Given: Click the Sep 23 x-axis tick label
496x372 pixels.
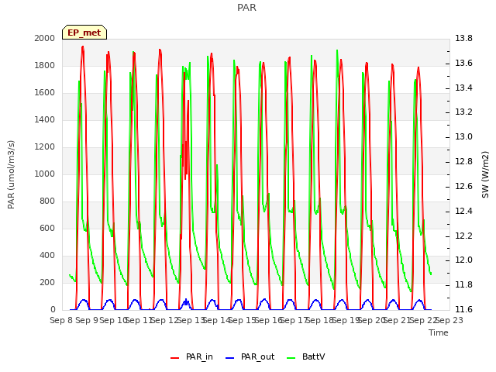Looking at the screenshot, I should 449,320.
